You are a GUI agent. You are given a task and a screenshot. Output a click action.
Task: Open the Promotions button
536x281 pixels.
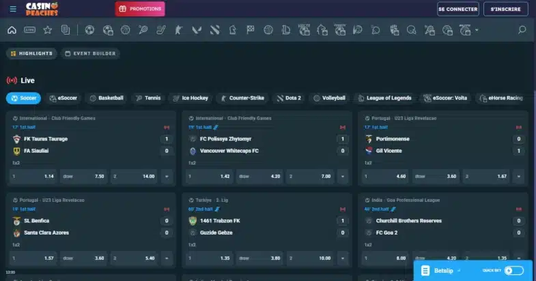[x=140, y=9]
